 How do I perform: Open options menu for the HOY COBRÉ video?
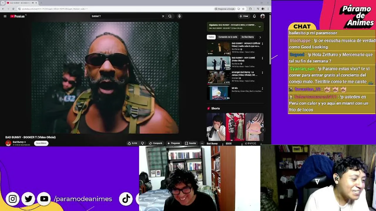coord(262,58)
